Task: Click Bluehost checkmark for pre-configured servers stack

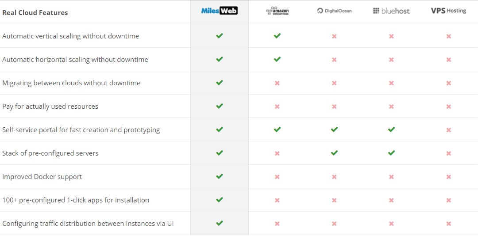Action: [391, 153]
